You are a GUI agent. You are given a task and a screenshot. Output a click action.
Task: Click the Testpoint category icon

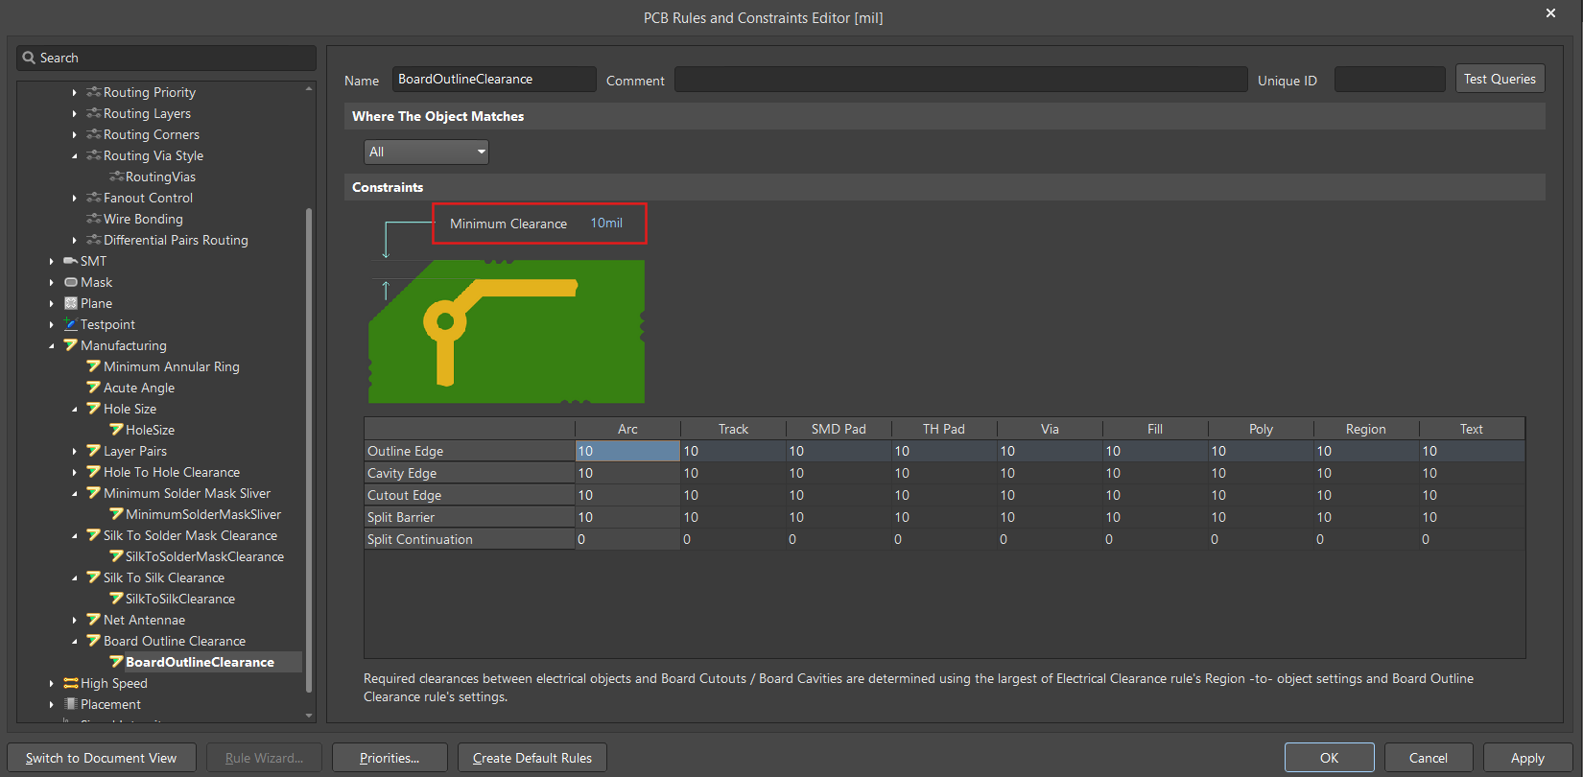pos(70,324)
